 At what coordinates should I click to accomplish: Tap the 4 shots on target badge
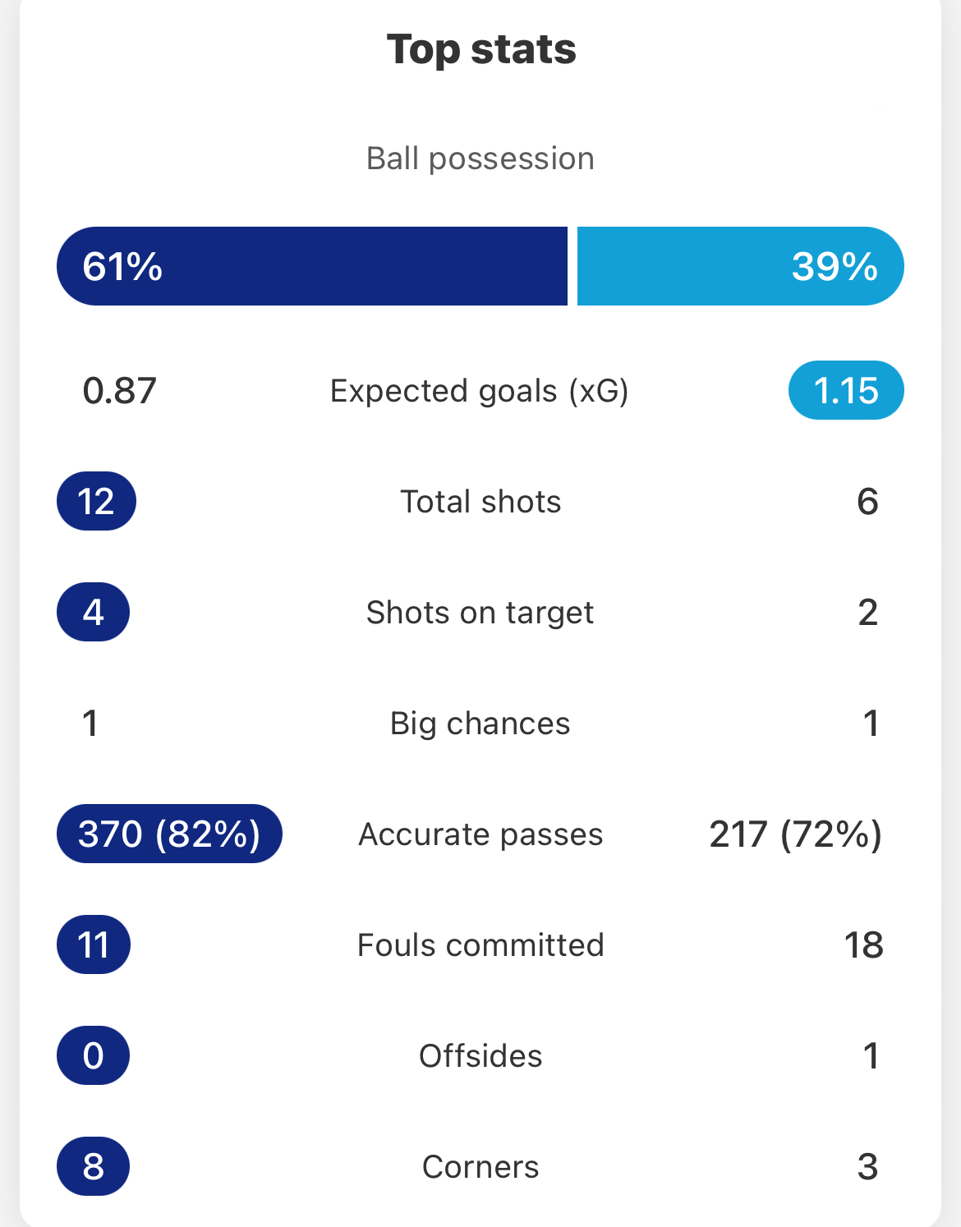[x=93, y=612]
